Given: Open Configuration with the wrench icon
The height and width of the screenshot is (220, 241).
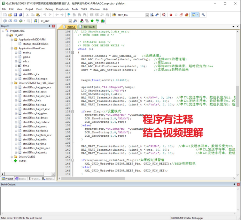Looking at the screenshot, I should pyautogui.click(x=203, y=15).
